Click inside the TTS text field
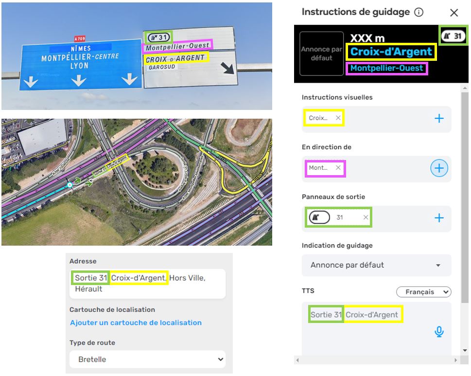This screenshot has width=471, height=376. tap(369, 331)
